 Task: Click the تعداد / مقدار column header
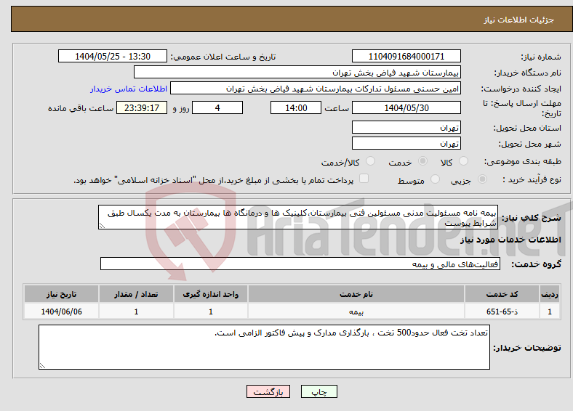136,294
